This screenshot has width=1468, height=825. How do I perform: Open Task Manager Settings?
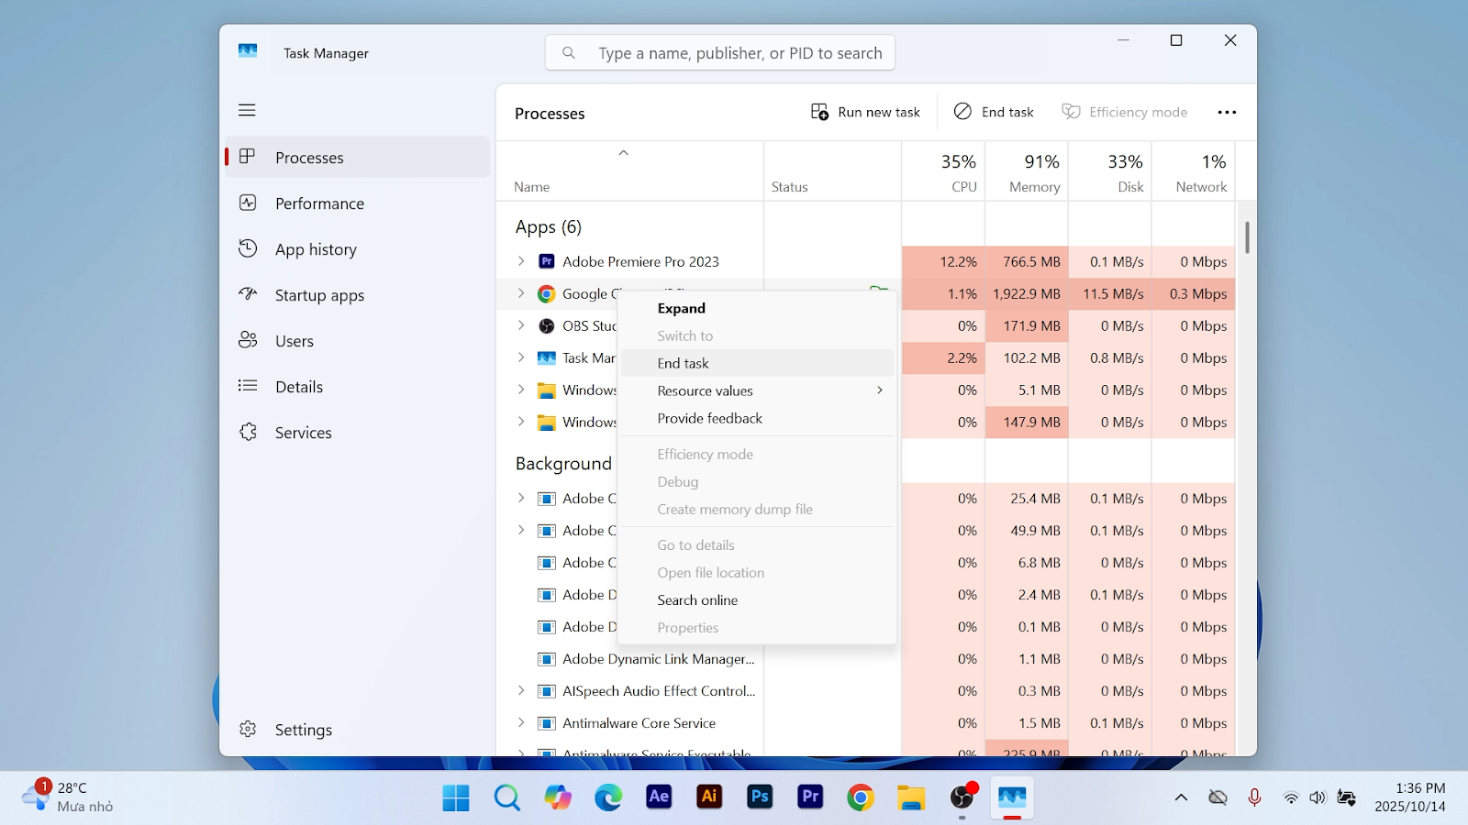358,730
